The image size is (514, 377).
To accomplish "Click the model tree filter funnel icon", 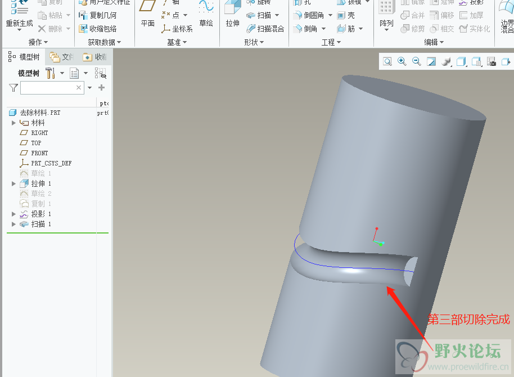I will click(x=13, y=88).
